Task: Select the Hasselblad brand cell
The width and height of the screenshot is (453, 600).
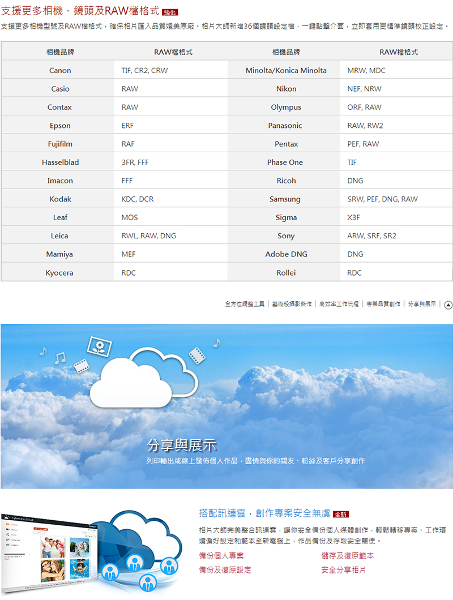Action: click(x=58, y=162)
